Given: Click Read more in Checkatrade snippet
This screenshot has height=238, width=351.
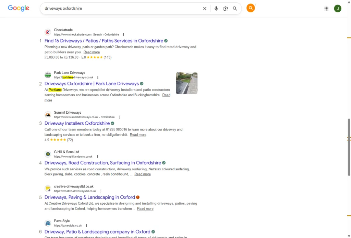Looking at the screenshot, I should pos(92,52).
